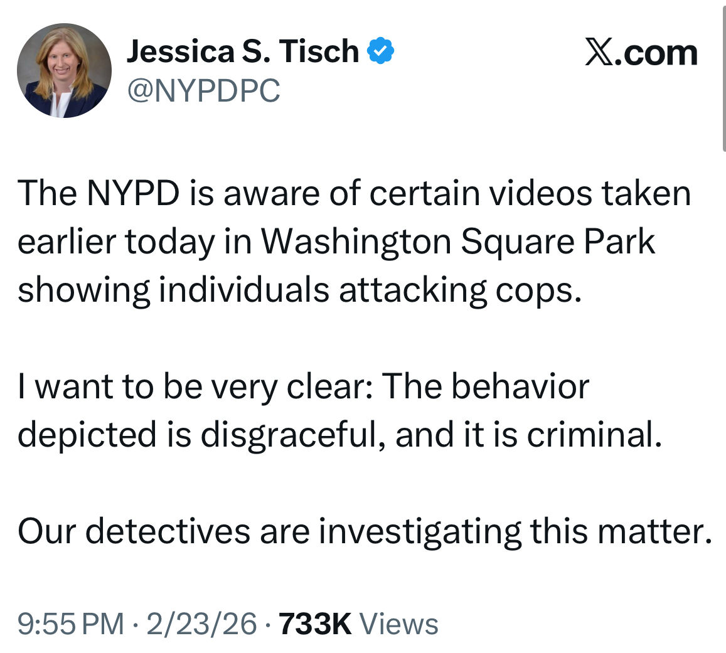Click the display name Jessica S. Tisch

(x=242, y=51)
